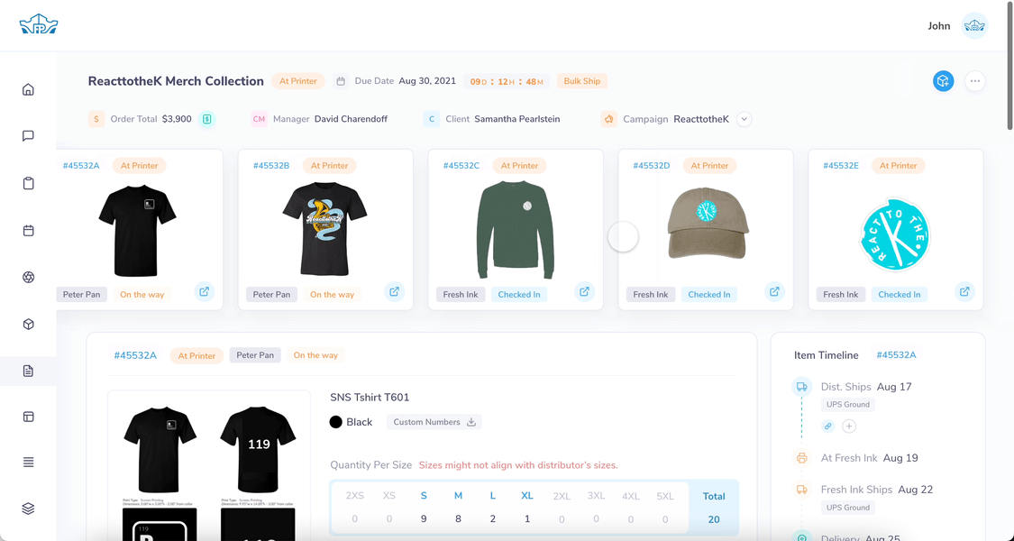Click the Fresh Ink Ships truck icon
1014x541 pixels.
(802, 490)
